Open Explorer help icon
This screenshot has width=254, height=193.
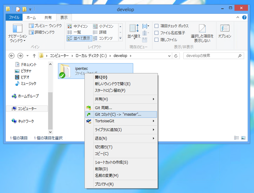click(x=244, y=17)
